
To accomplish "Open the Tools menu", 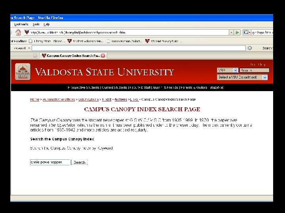I will [36, 24].
